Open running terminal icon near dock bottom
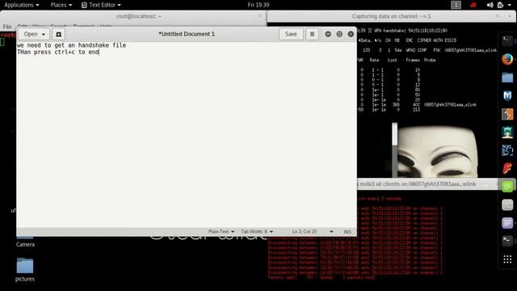The height and width of the screenshot is (291, 517). [x=507, y=241]
